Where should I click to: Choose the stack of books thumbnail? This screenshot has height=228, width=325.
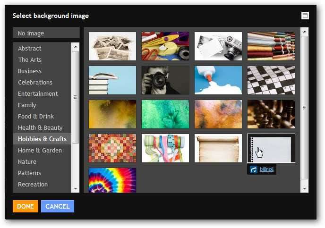coord(112,80)
